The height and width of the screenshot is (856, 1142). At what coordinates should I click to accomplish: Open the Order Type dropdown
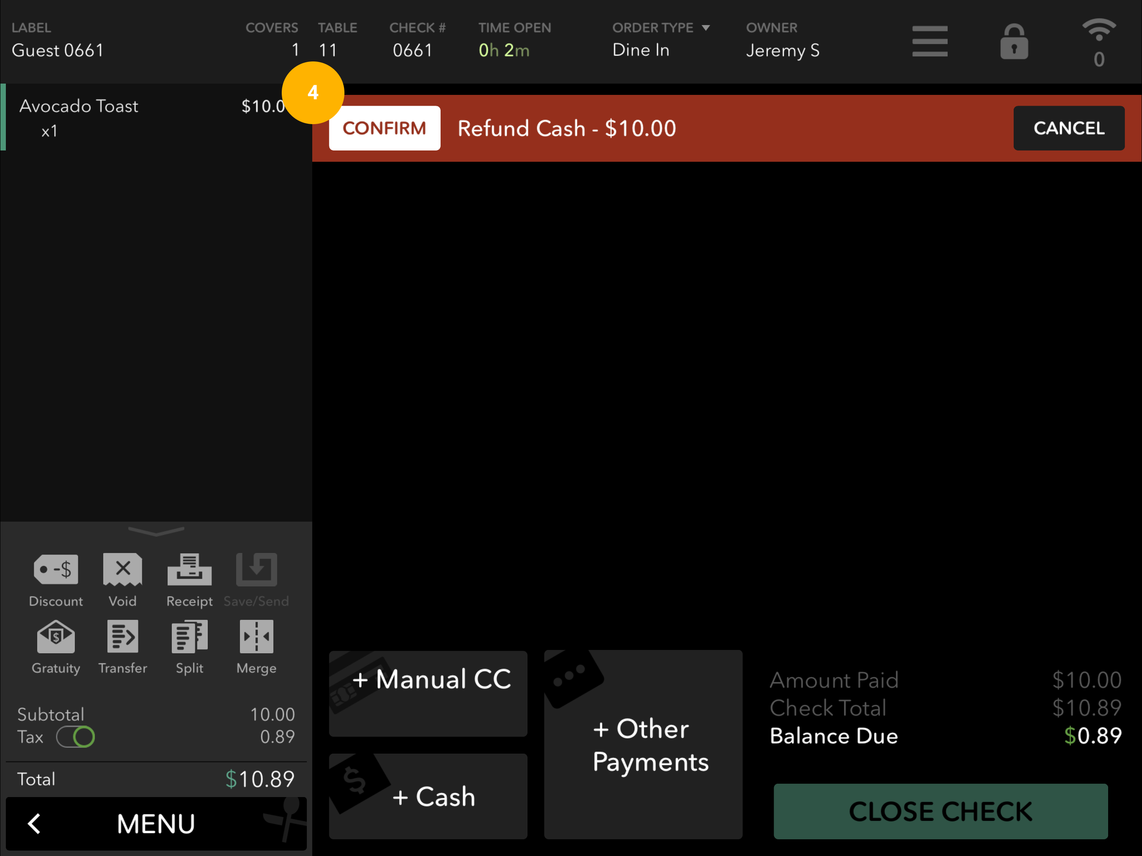click(x=661, y=27)
